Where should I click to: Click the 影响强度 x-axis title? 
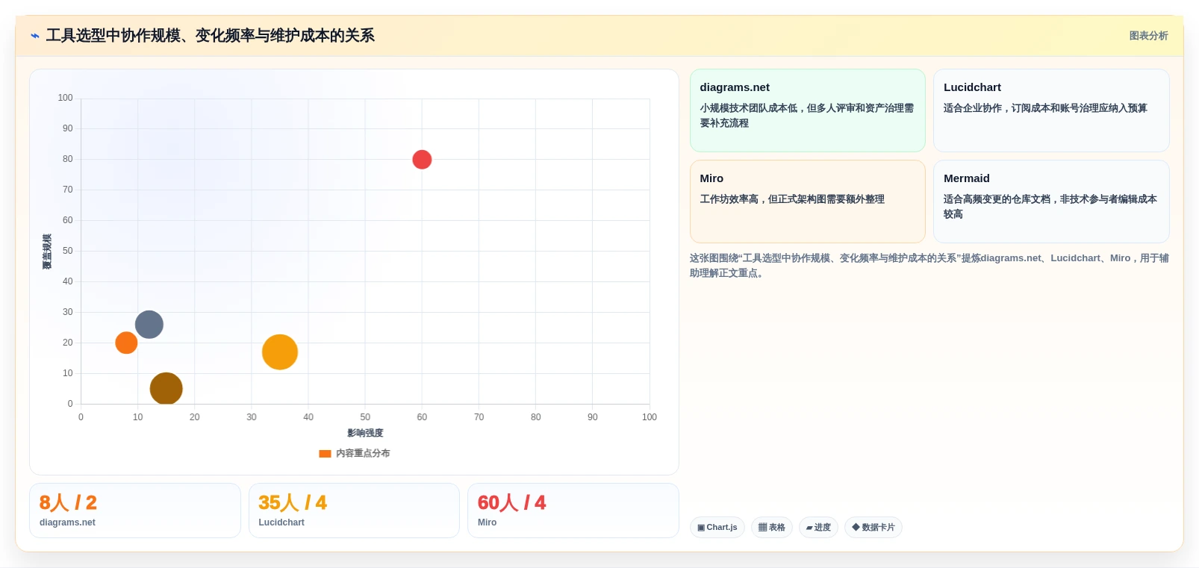[365, 433]
